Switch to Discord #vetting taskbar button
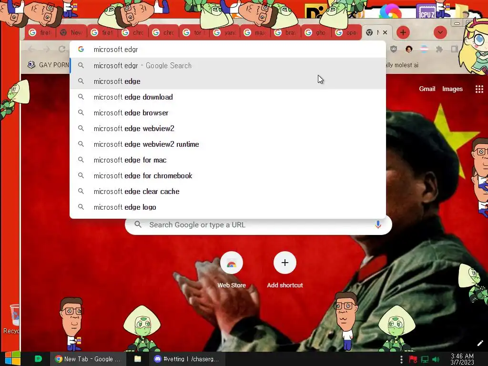 tap(186, 359)
